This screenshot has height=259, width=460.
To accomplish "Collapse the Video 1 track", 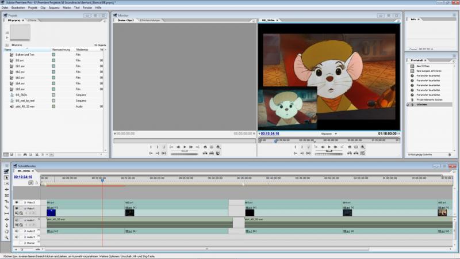I will pyautogui.click(x=24, y=208).
